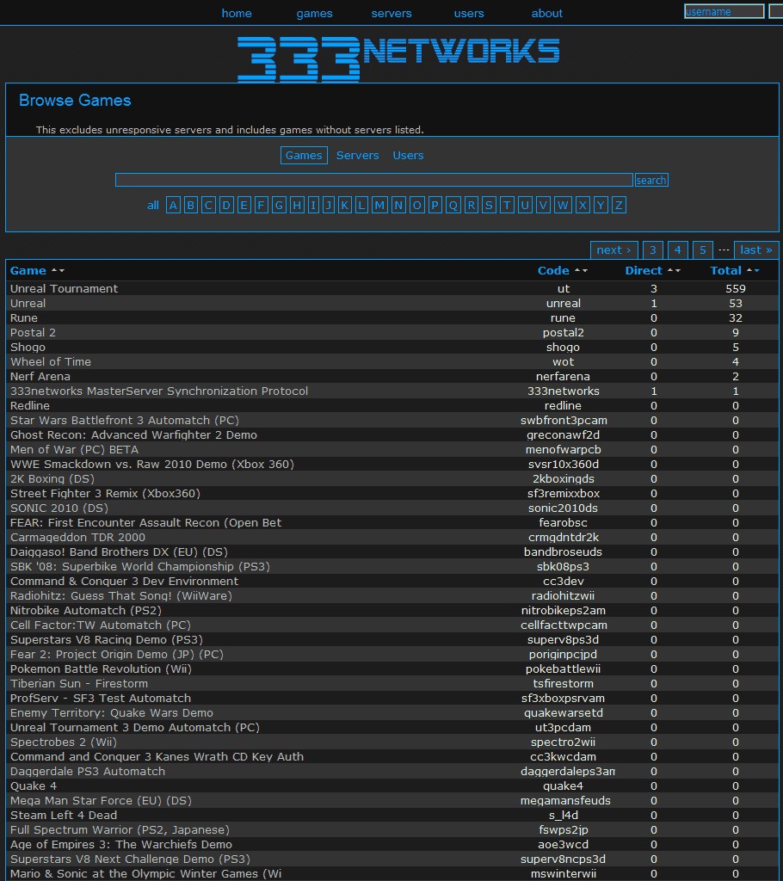The image size is (783, 881).
Task: Switch to the Servers tab
Action: coord(357,155)
